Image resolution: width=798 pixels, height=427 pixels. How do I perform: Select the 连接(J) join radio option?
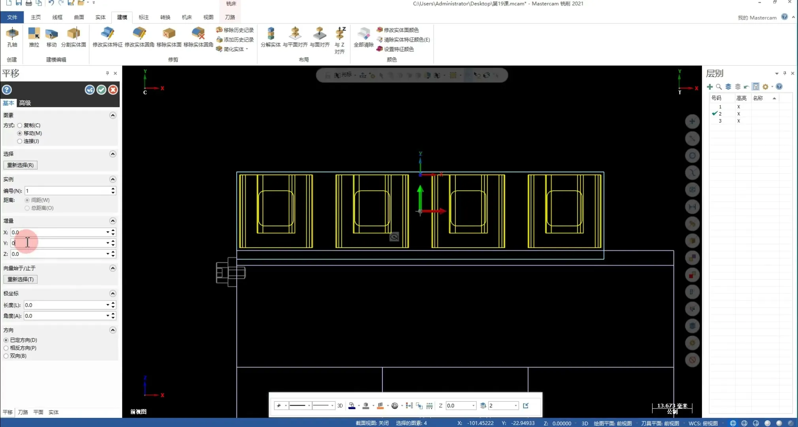coord(20,141)
